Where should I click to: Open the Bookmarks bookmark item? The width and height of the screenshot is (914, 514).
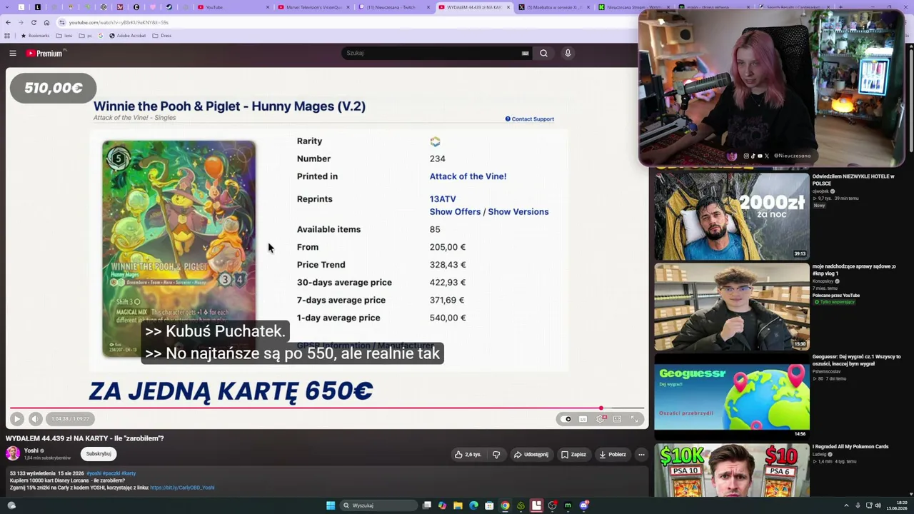tap(36, 36)
